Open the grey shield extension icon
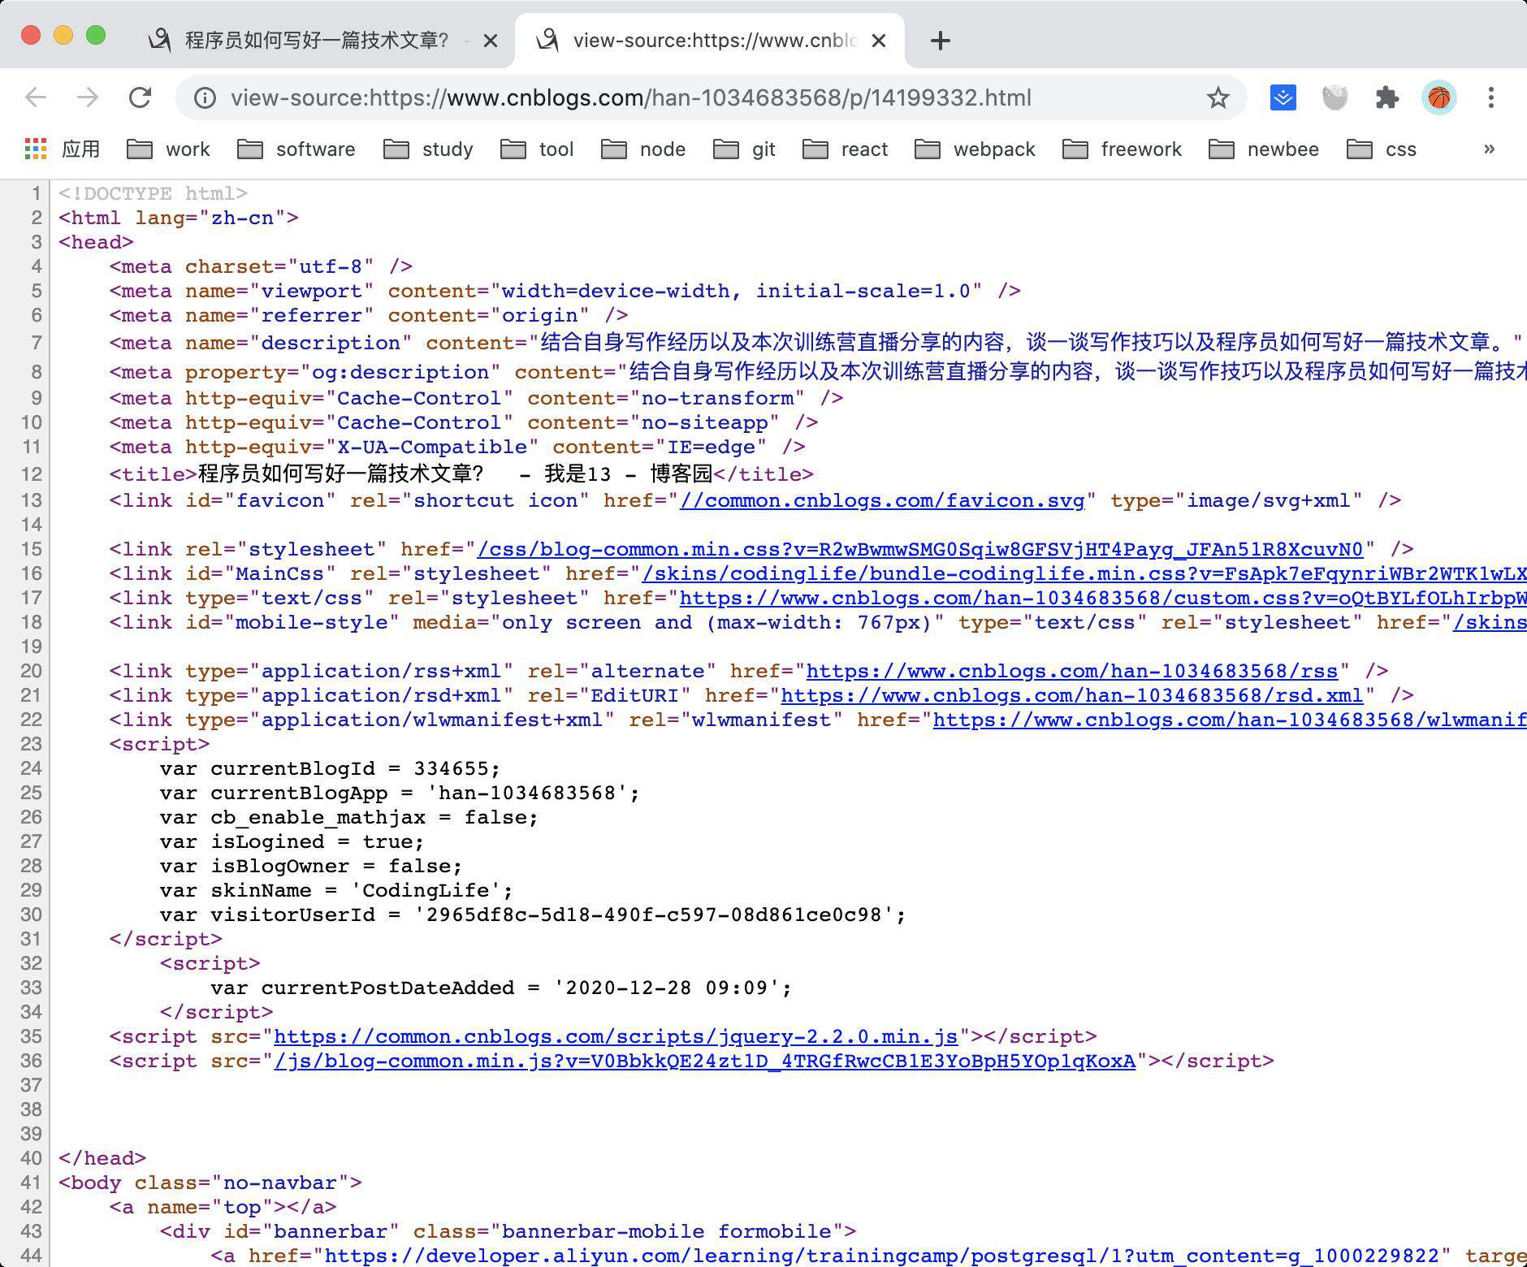Viewport: 1527px width, 1267px height. 1335,98
